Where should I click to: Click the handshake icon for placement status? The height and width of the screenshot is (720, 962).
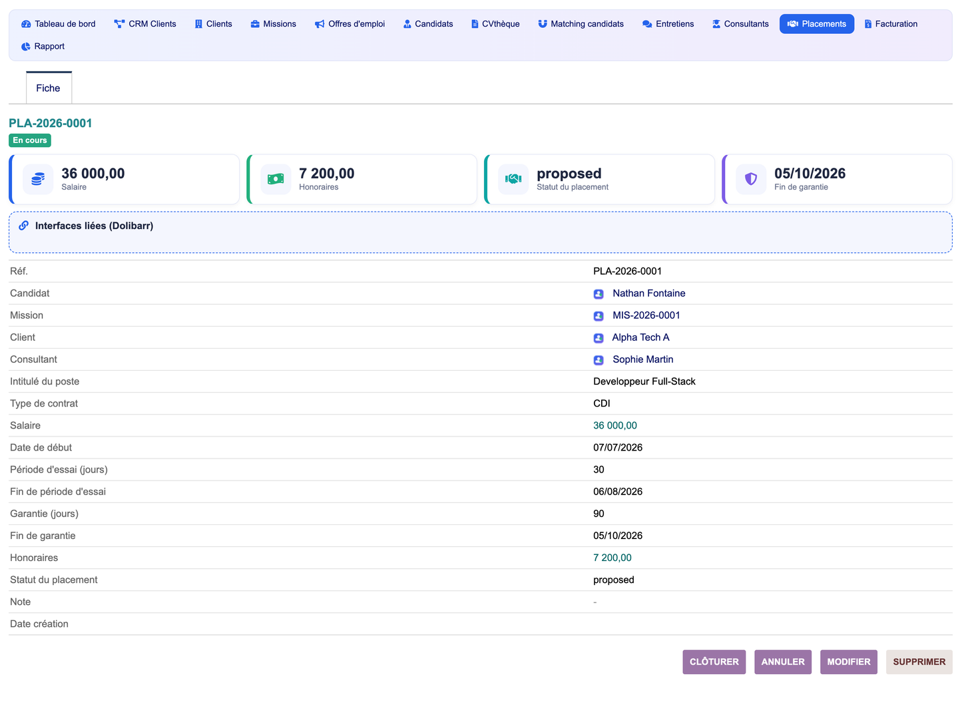pos(513,179)
